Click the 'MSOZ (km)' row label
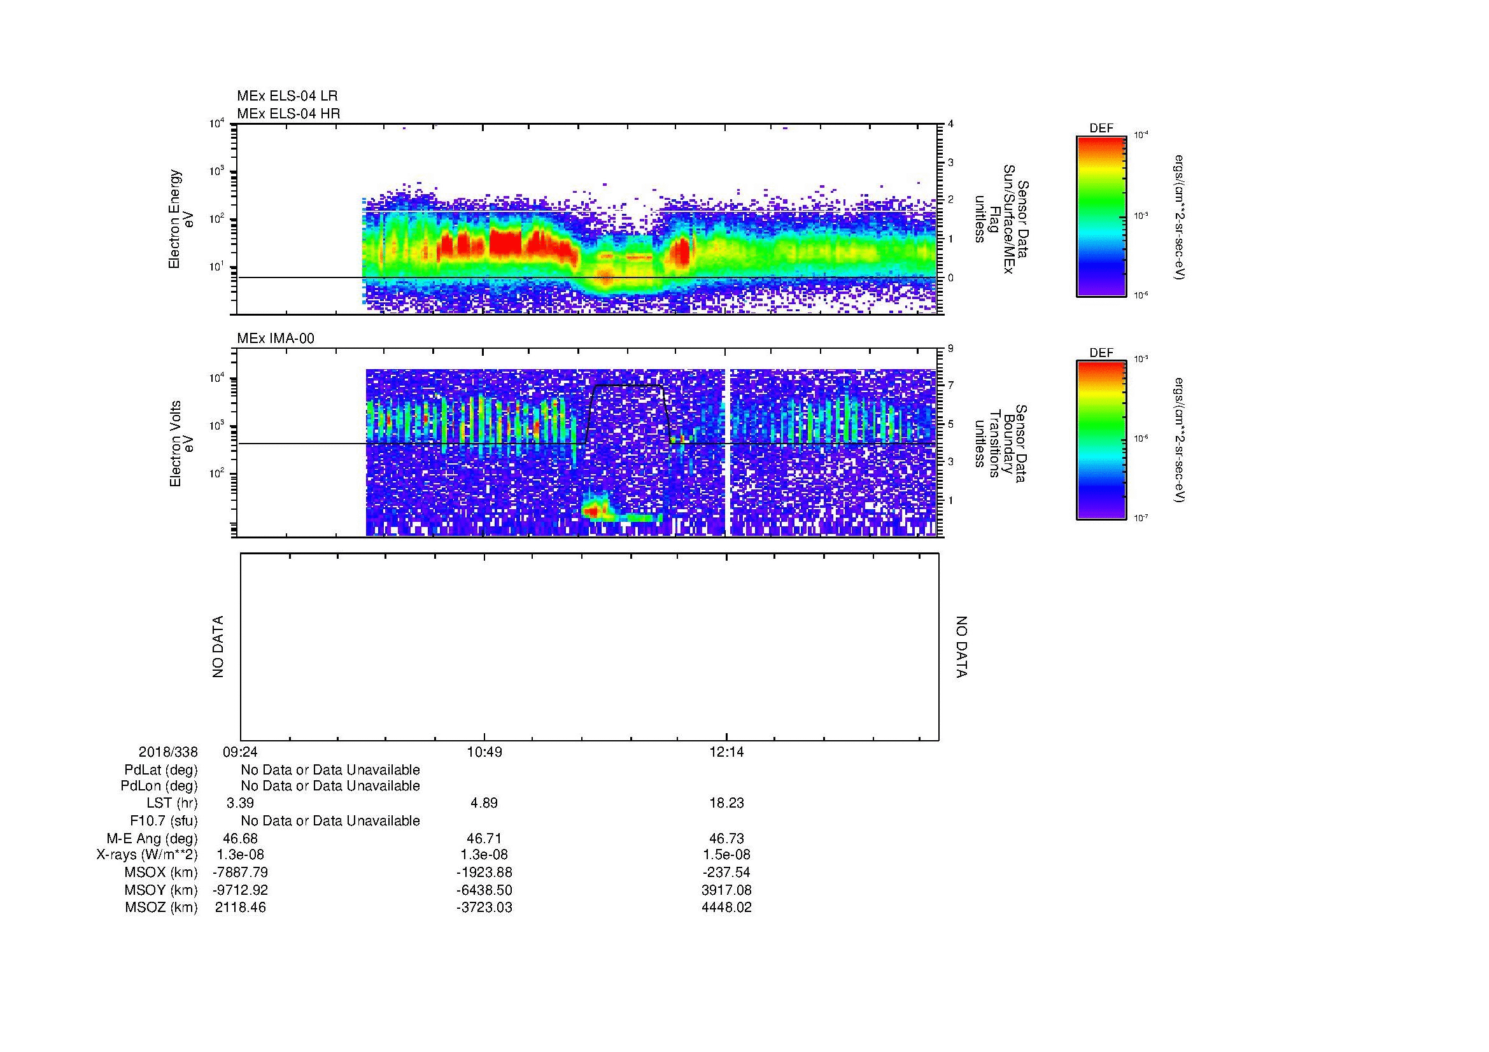Screen dimensions: 1489x1052 (161, 908)
